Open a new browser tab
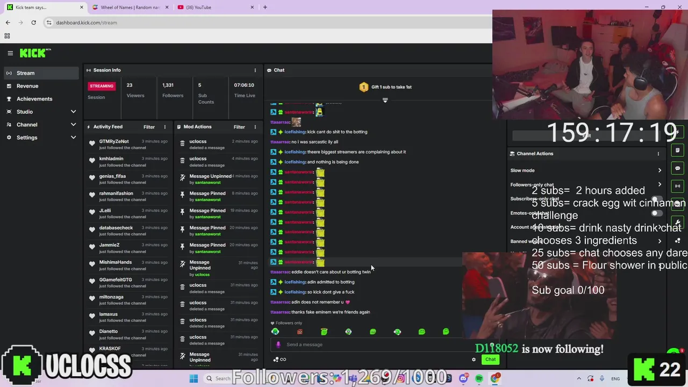688x387 pixels. coord(265,7)
